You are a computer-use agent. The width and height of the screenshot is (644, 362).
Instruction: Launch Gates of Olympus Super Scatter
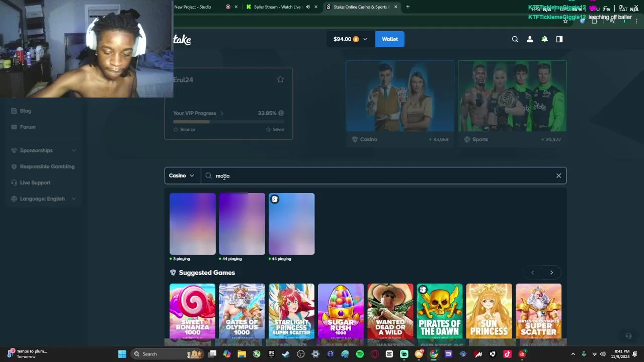[x=538, y=312]
